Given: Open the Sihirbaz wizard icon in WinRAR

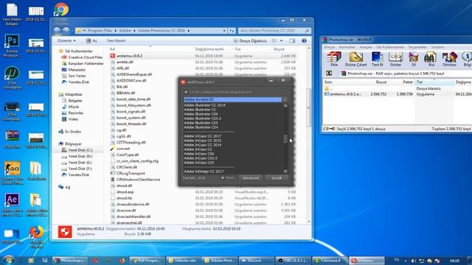Looking at the screenshot, I should click(449, 59).
